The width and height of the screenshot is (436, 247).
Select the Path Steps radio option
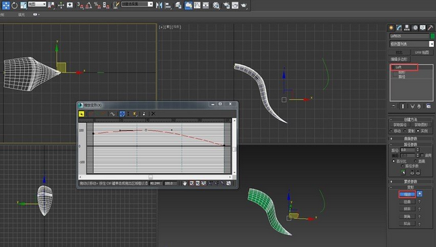tap(402, 166)
